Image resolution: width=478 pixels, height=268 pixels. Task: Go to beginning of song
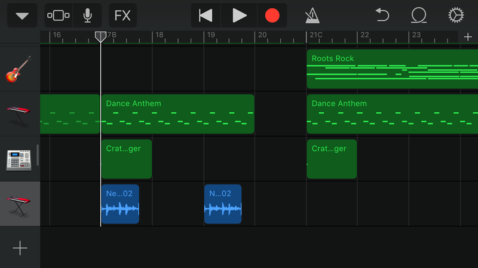click(206, 16)
